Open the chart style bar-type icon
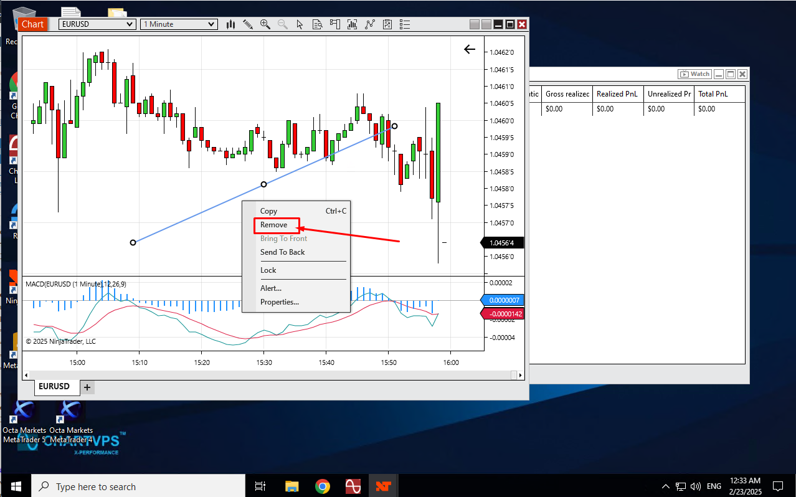The width and height of the screenshot is (796, 497). tap(230, 24)
